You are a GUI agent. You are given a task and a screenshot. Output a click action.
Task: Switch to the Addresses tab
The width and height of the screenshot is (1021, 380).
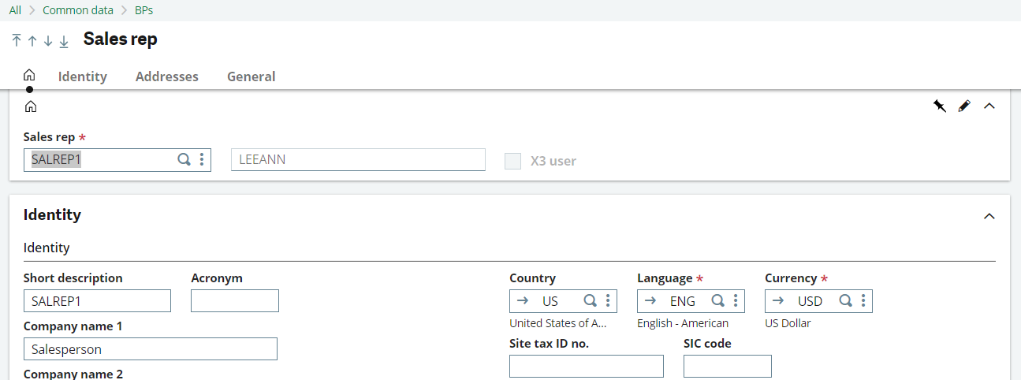(167, 76)
